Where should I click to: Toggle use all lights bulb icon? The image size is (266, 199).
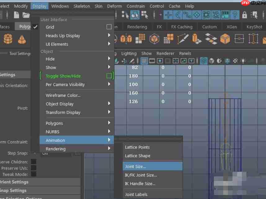tap(243, 61)
